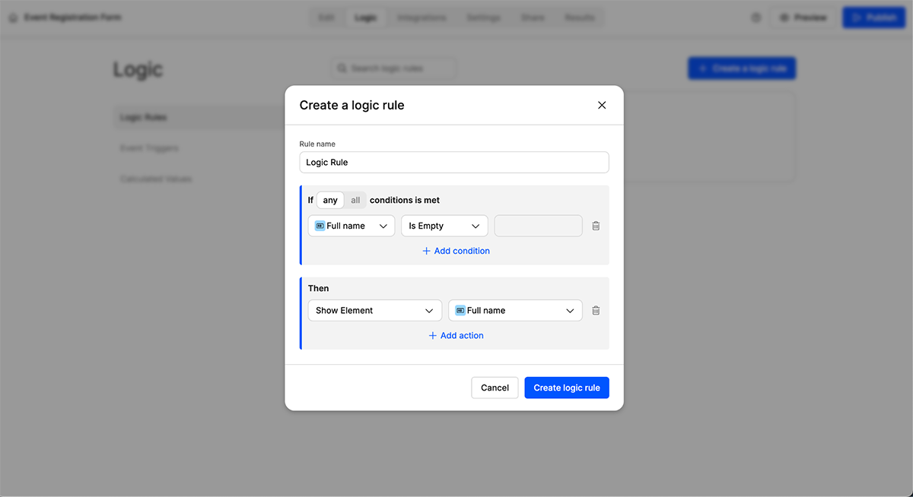The image size is (913, 497).
Task: Close the Create a logic rule dialog
Action: point(602,106)
